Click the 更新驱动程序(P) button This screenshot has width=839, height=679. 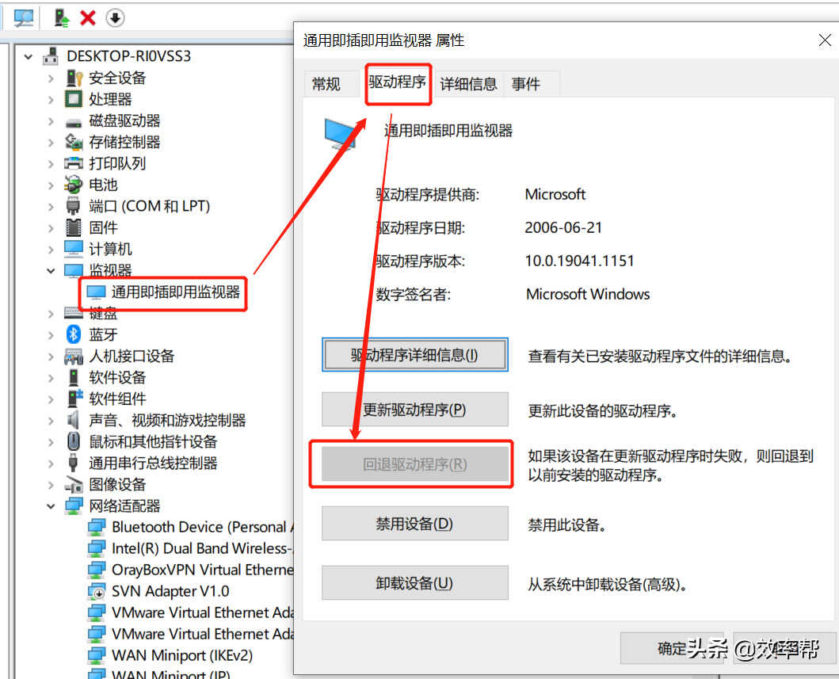click(414, 410)
